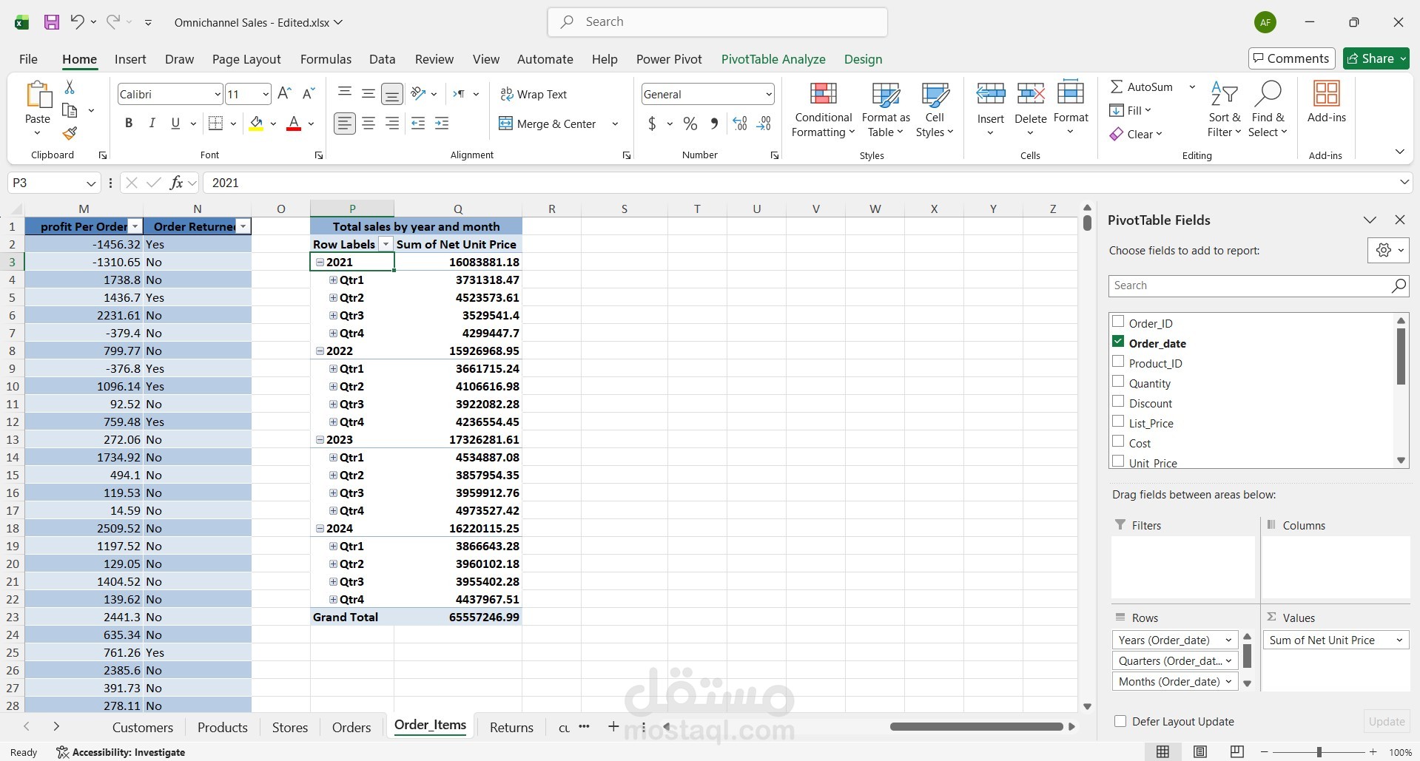Apply bold formatting
This screenshot has width=1420, height=761.
point(128,123)
